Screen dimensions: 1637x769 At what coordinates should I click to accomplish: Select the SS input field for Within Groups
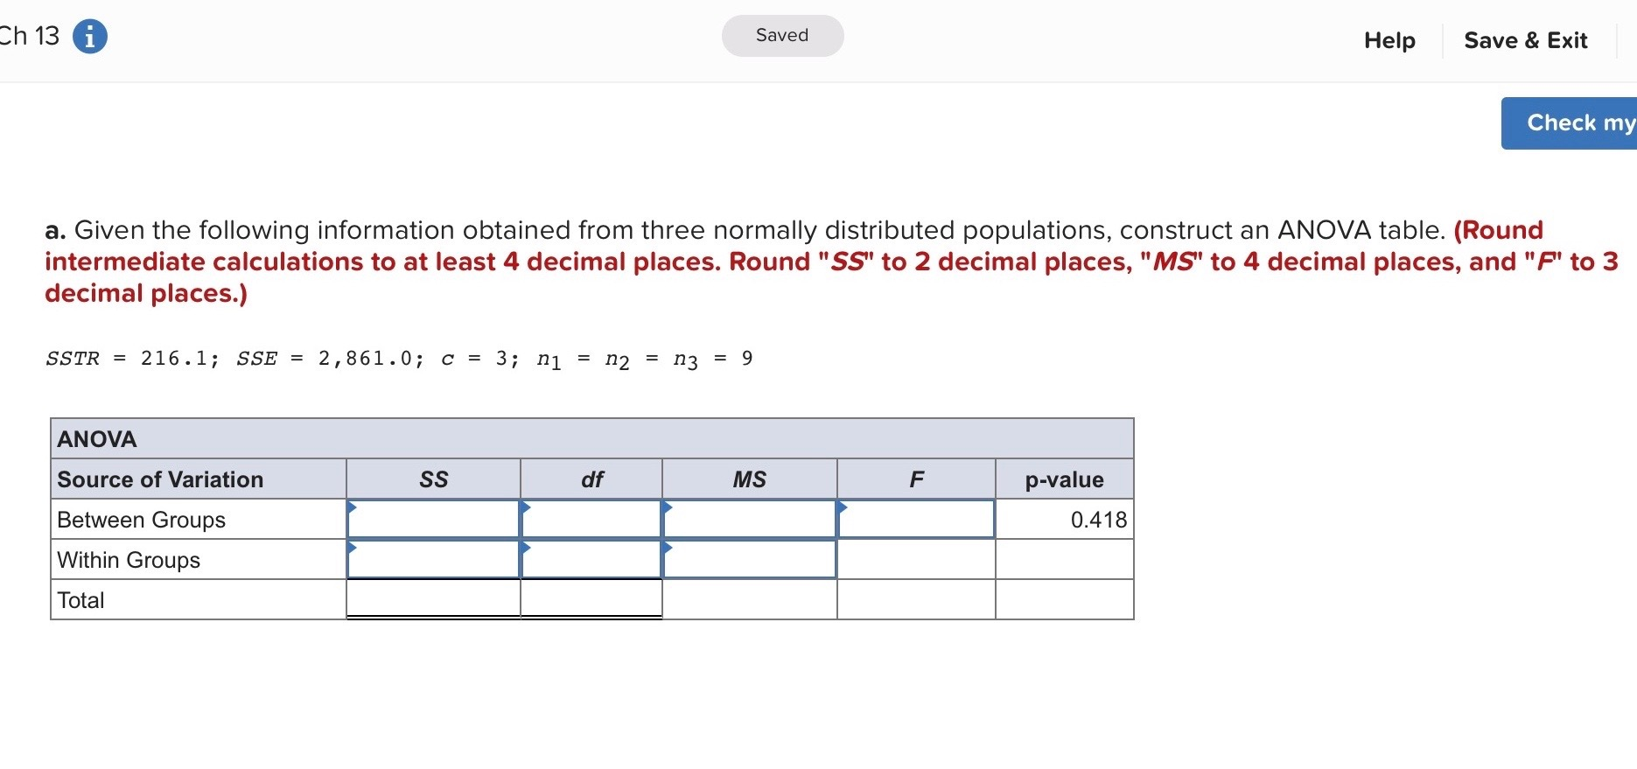(x=433, y=559)
